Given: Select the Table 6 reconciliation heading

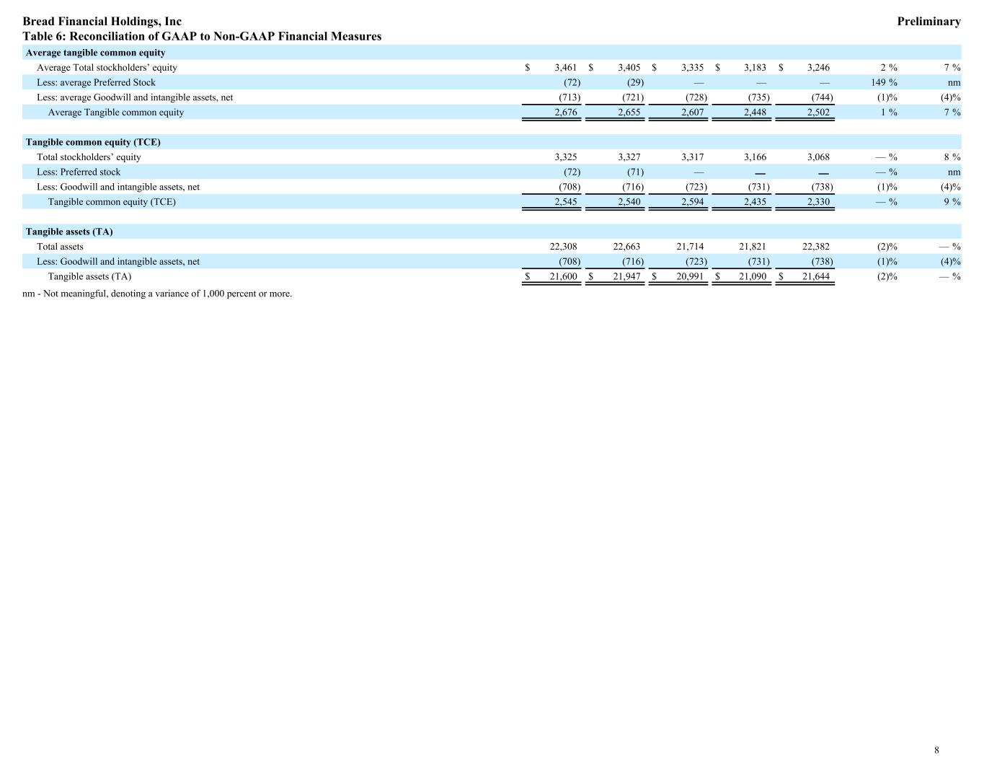Looking at the screenshot, I should (202, 36).
